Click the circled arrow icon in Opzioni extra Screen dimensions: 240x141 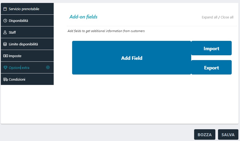click(48, 68)
